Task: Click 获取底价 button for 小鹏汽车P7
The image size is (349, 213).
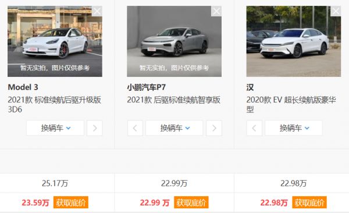Action: pyautogui.click(x=191, y=203)
